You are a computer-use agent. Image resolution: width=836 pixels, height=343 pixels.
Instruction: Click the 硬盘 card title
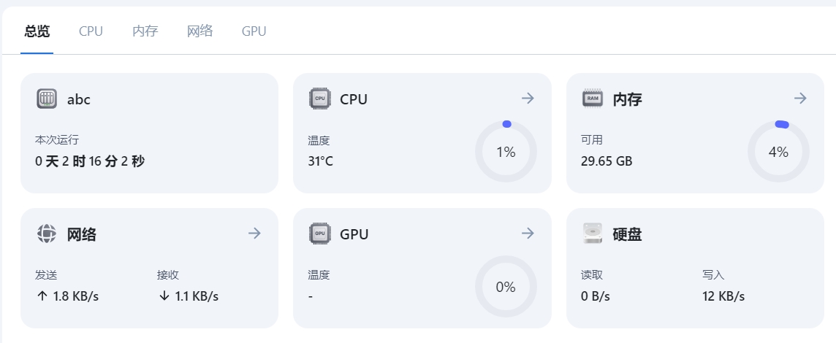click(627, 234)
